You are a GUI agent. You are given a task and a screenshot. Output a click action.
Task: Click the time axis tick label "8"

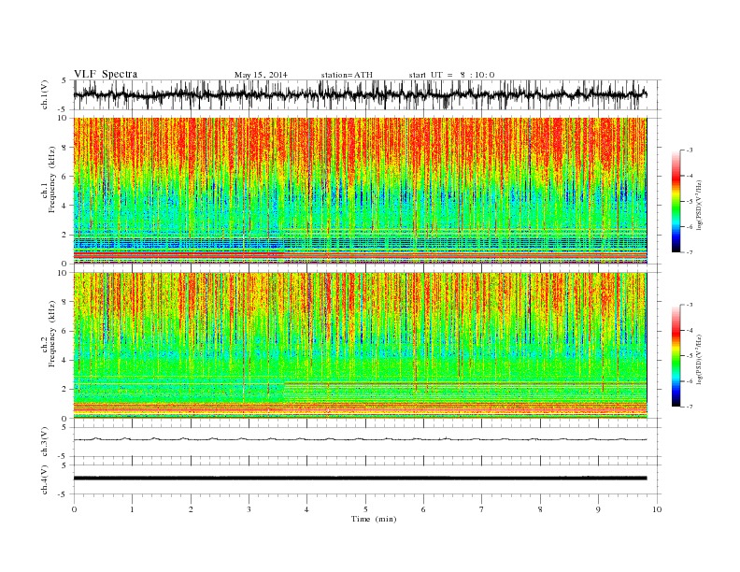pos(540,509)
